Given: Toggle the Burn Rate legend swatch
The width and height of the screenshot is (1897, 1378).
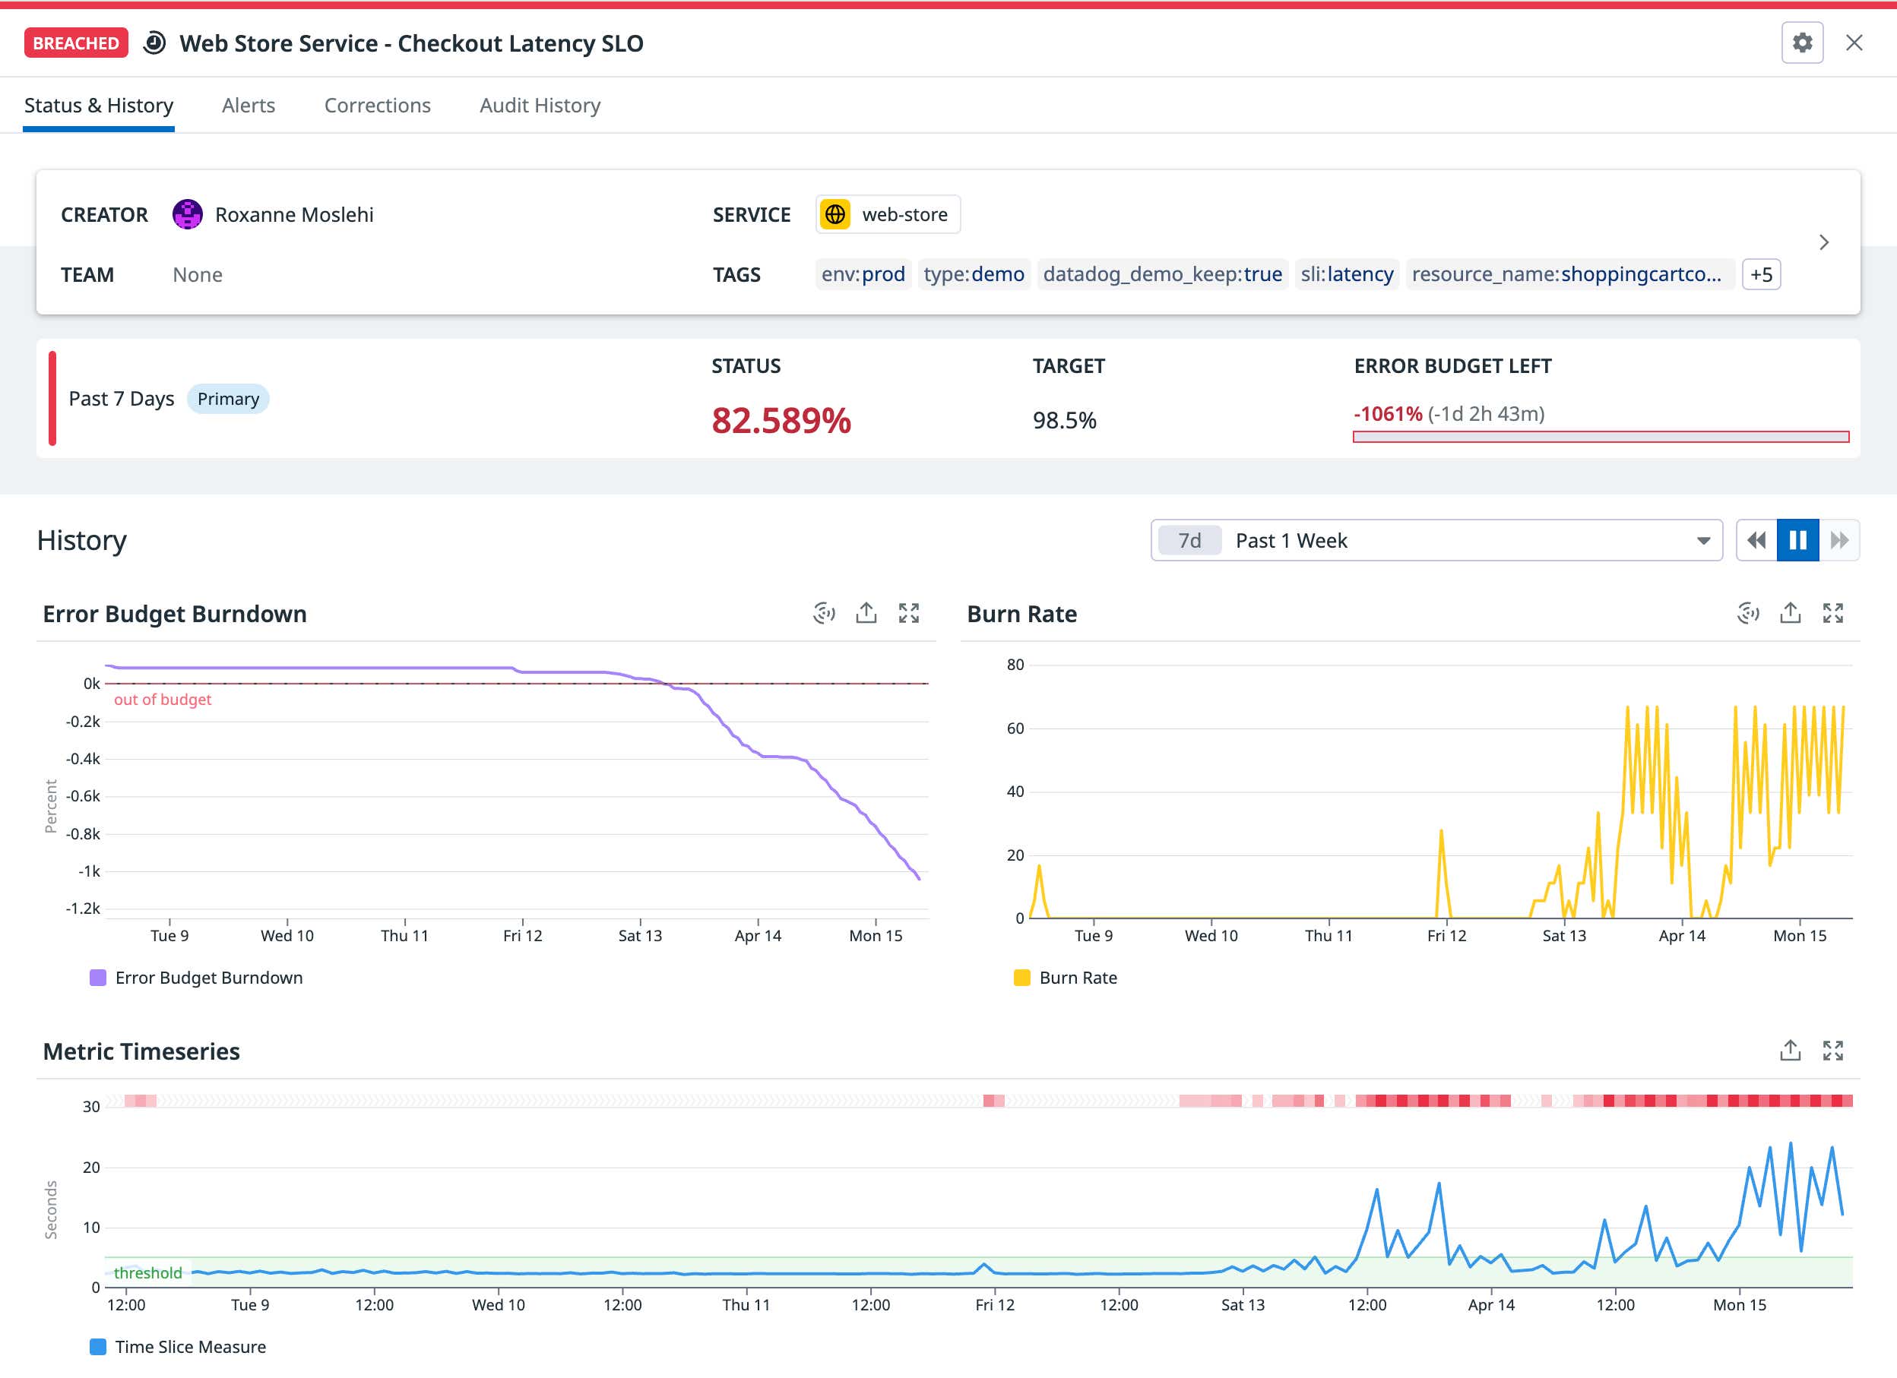Looking at the screenshot, I should click(1021, 978).
